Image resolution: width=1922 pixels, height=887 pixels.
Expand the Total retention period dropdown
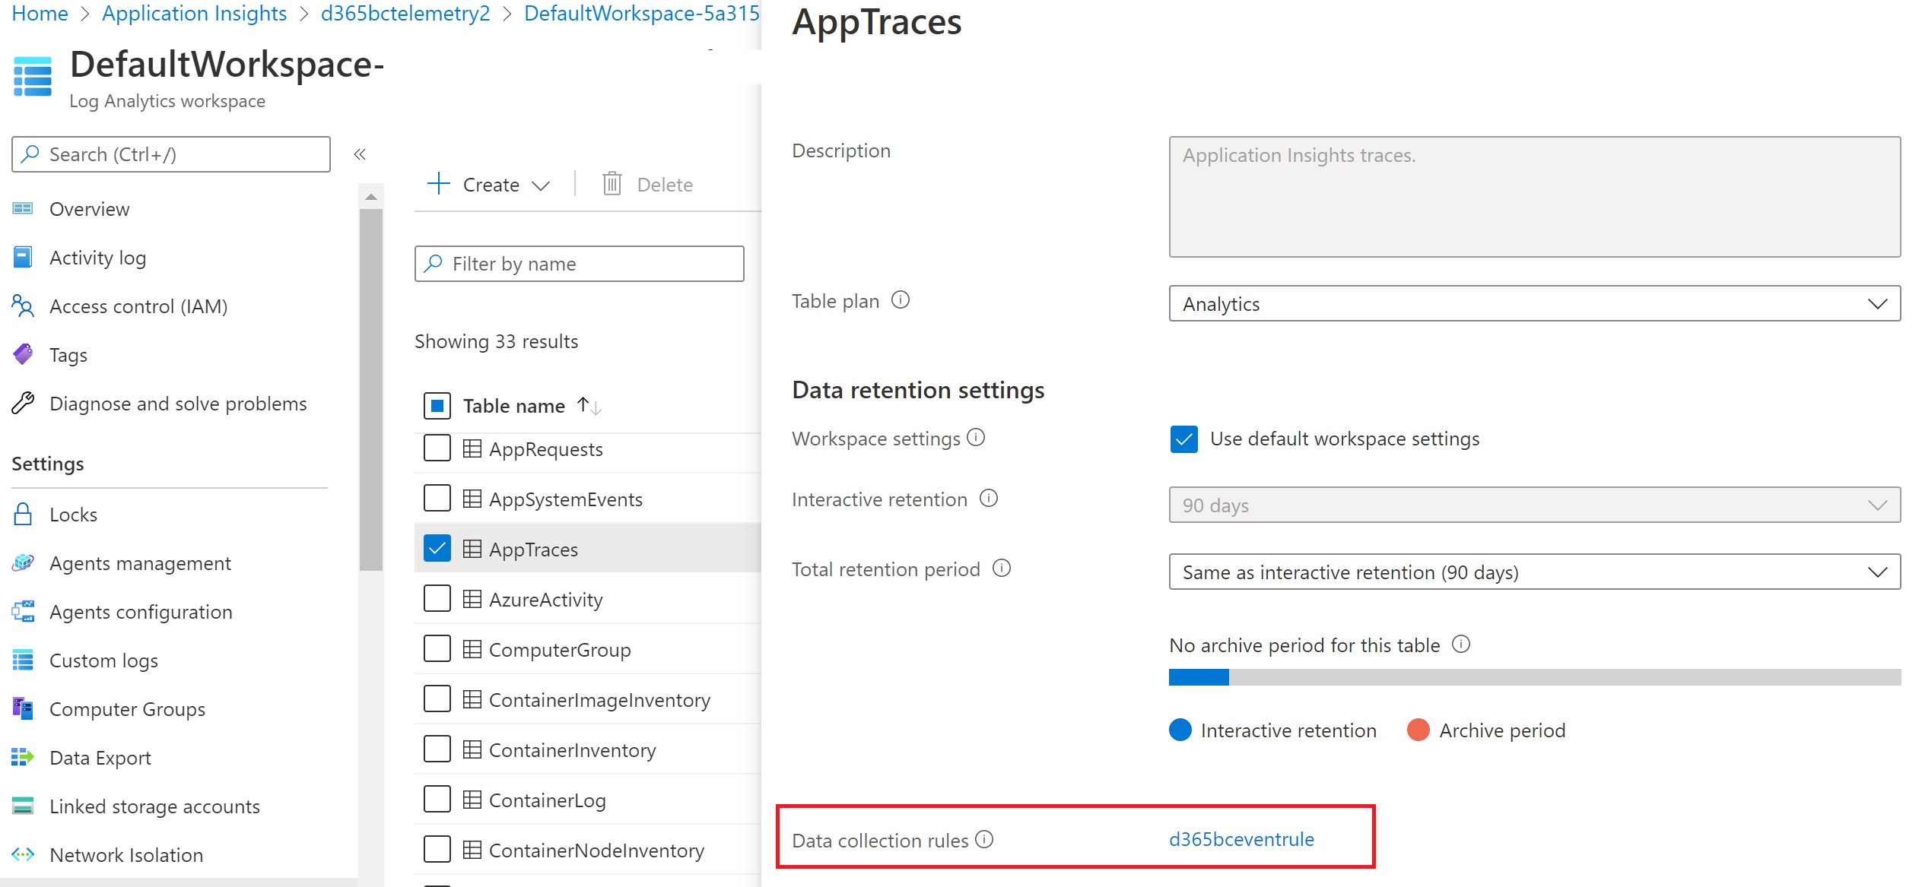coord(1533,572)
